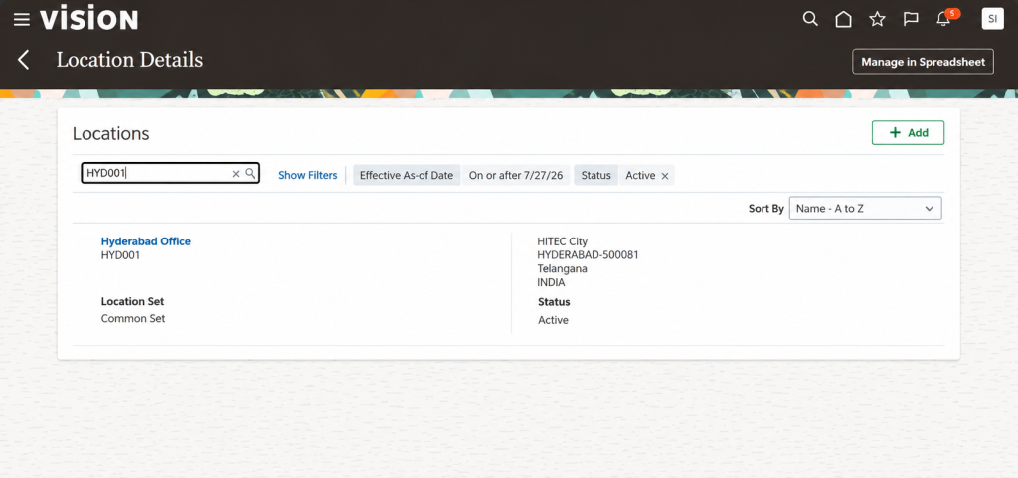
Task: Add a new location
Action: tap(908, 132)
